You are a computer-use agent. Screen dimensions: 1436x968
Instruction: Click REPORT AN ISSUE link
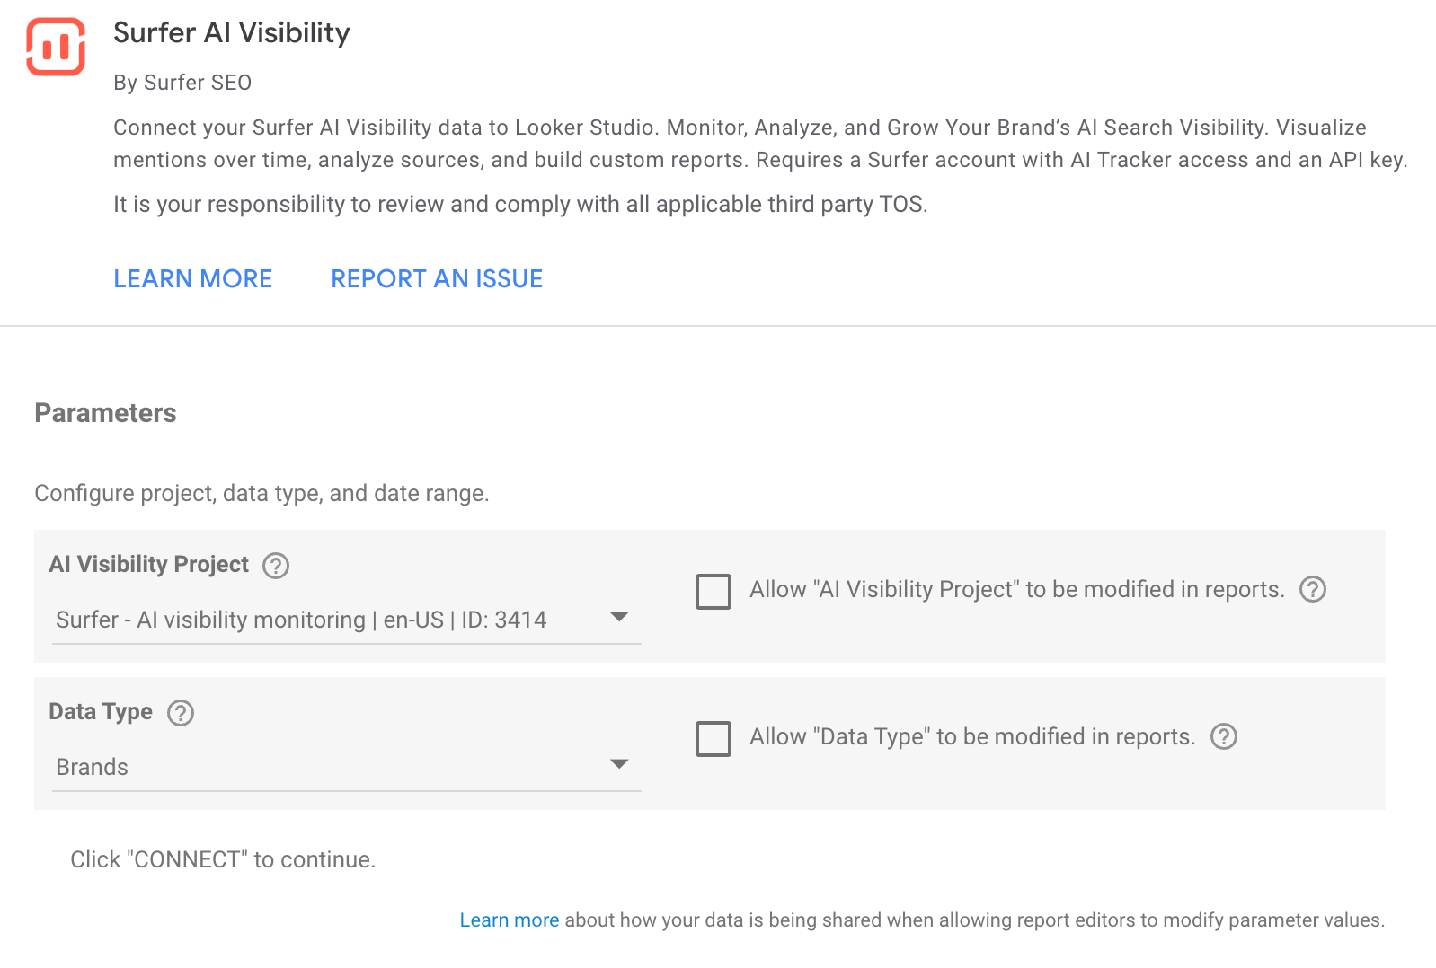437,279
